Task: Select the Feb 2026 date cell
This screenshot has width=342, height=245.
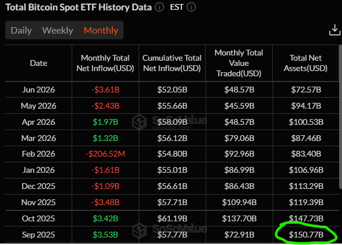Action: (39, 154)
